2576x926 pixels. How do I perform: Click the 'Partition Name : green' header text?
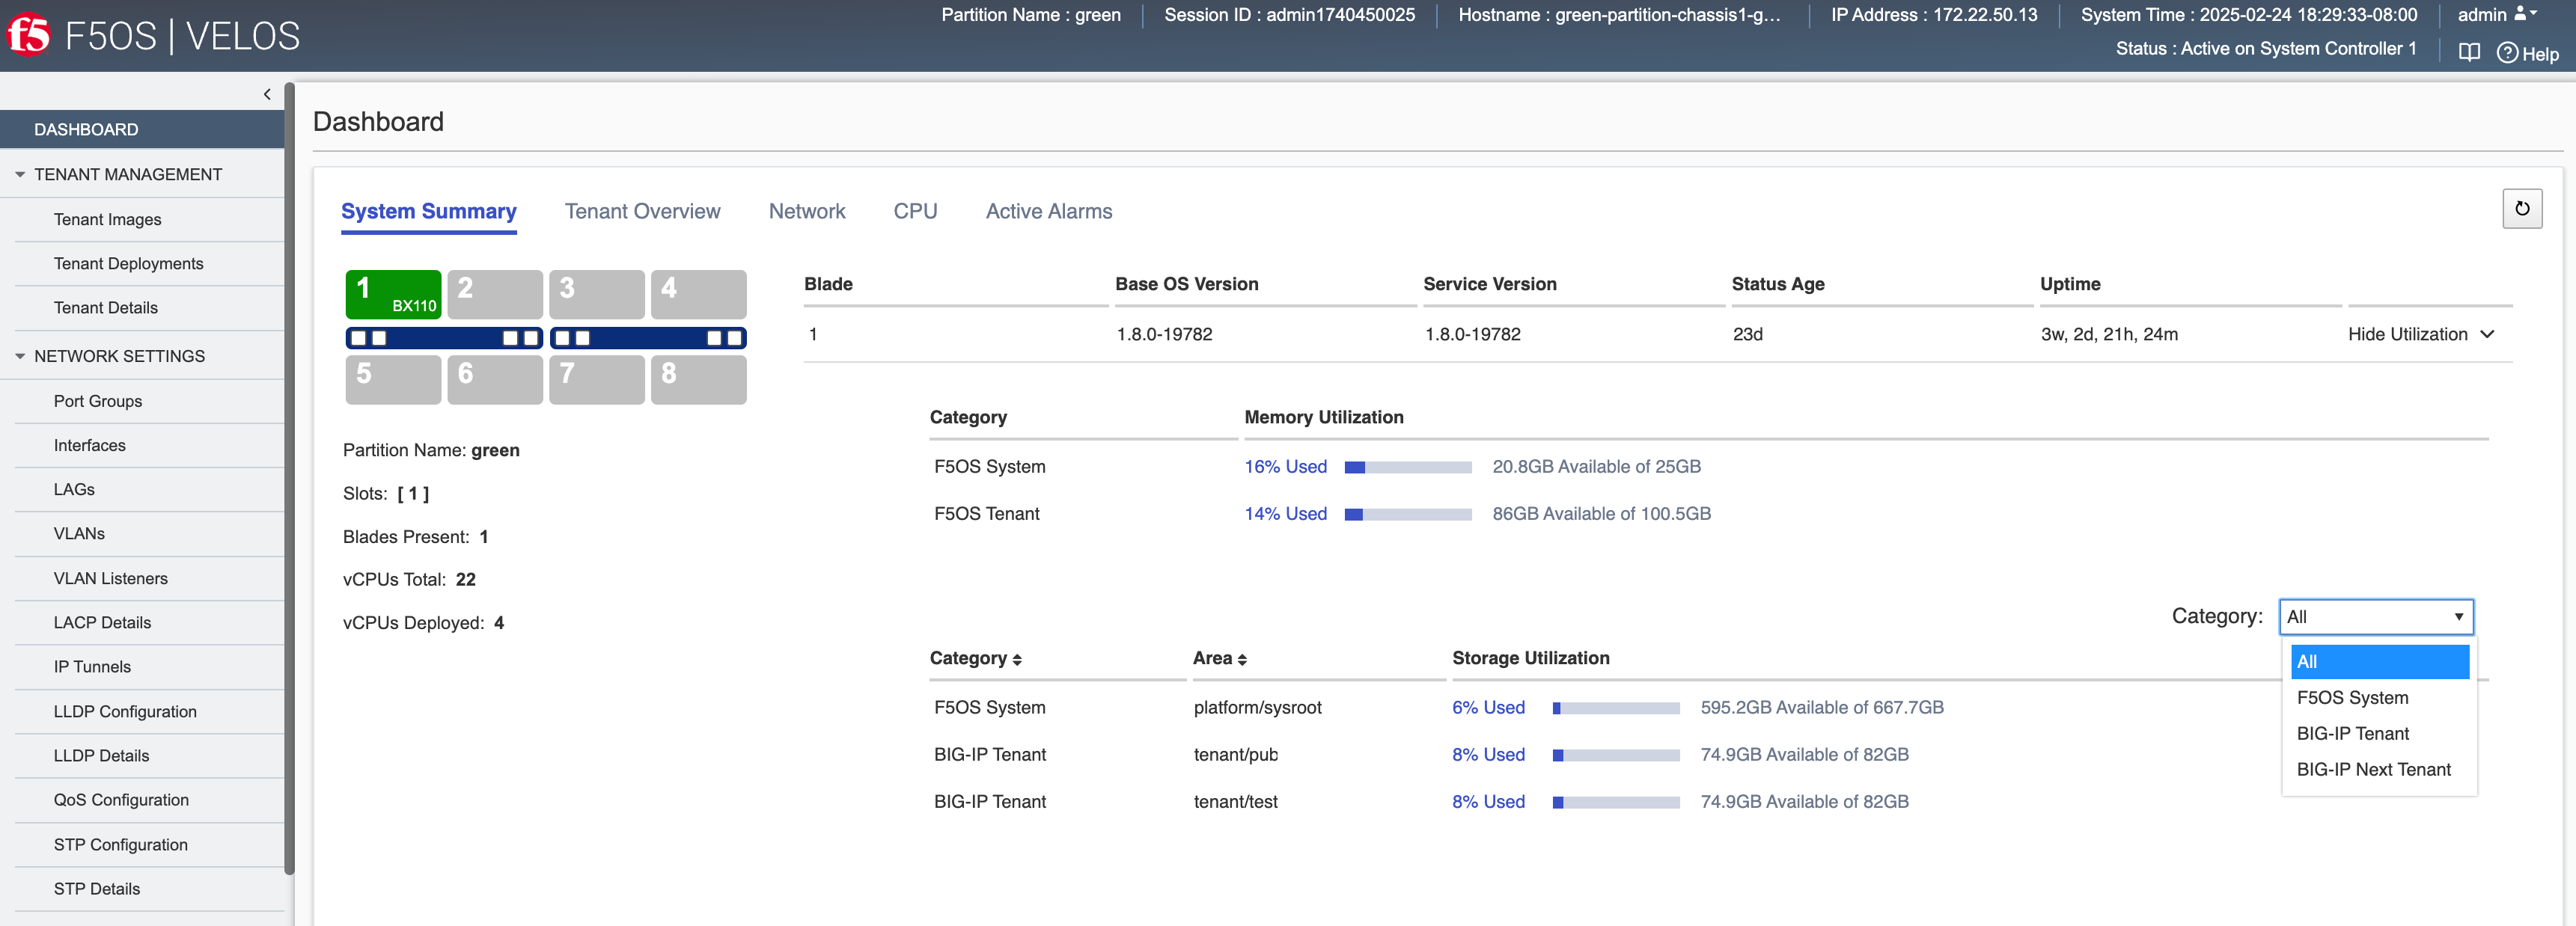[1030, 15]
